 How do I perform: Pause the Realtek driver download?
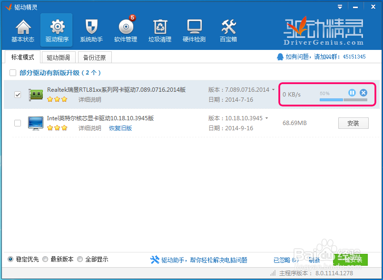click(x=352, y=93)
